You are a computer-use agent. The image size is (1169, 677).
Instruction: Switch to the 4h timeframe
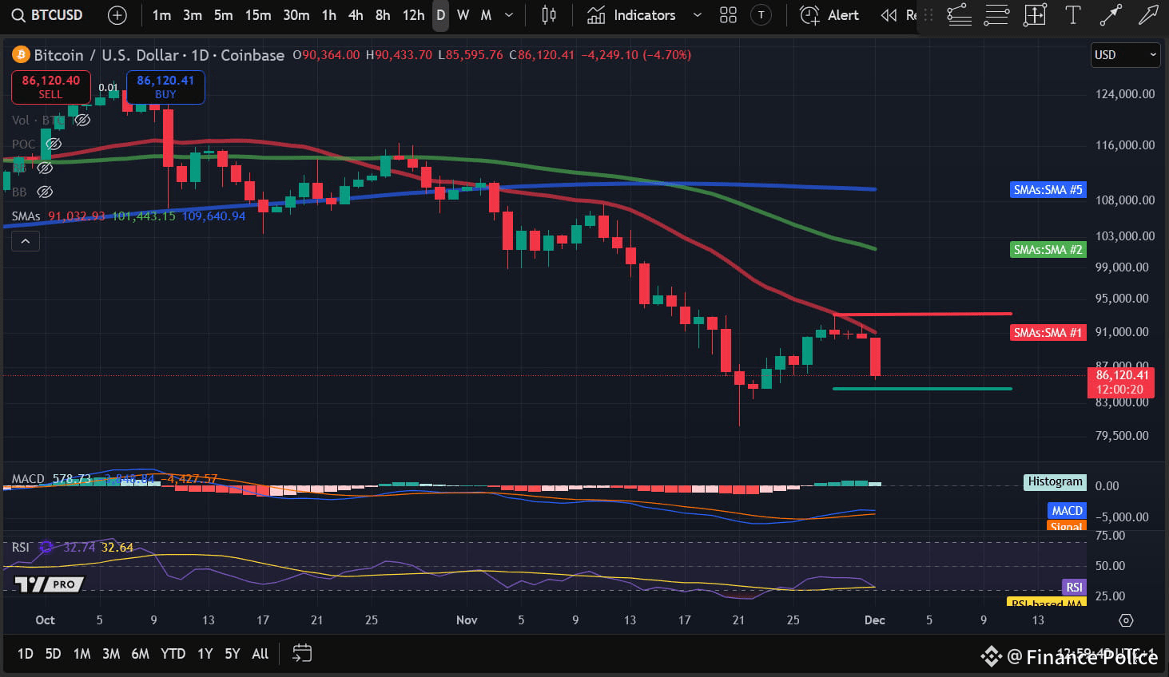356,15
